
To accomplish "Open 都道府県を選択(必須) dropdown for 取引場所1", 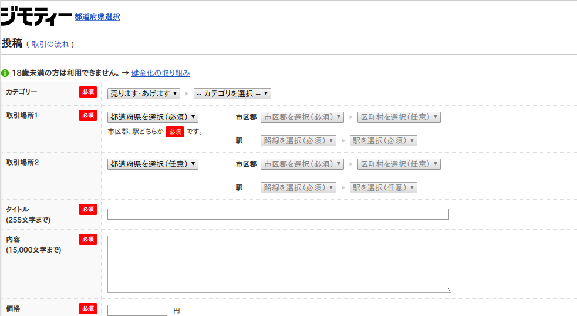I will click(153, 117).
